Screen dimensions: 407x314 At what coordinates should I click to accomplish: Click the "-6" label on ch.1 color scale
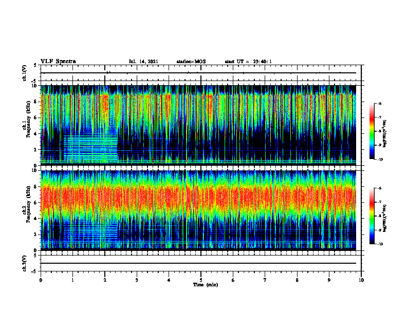tap(379, 103)
